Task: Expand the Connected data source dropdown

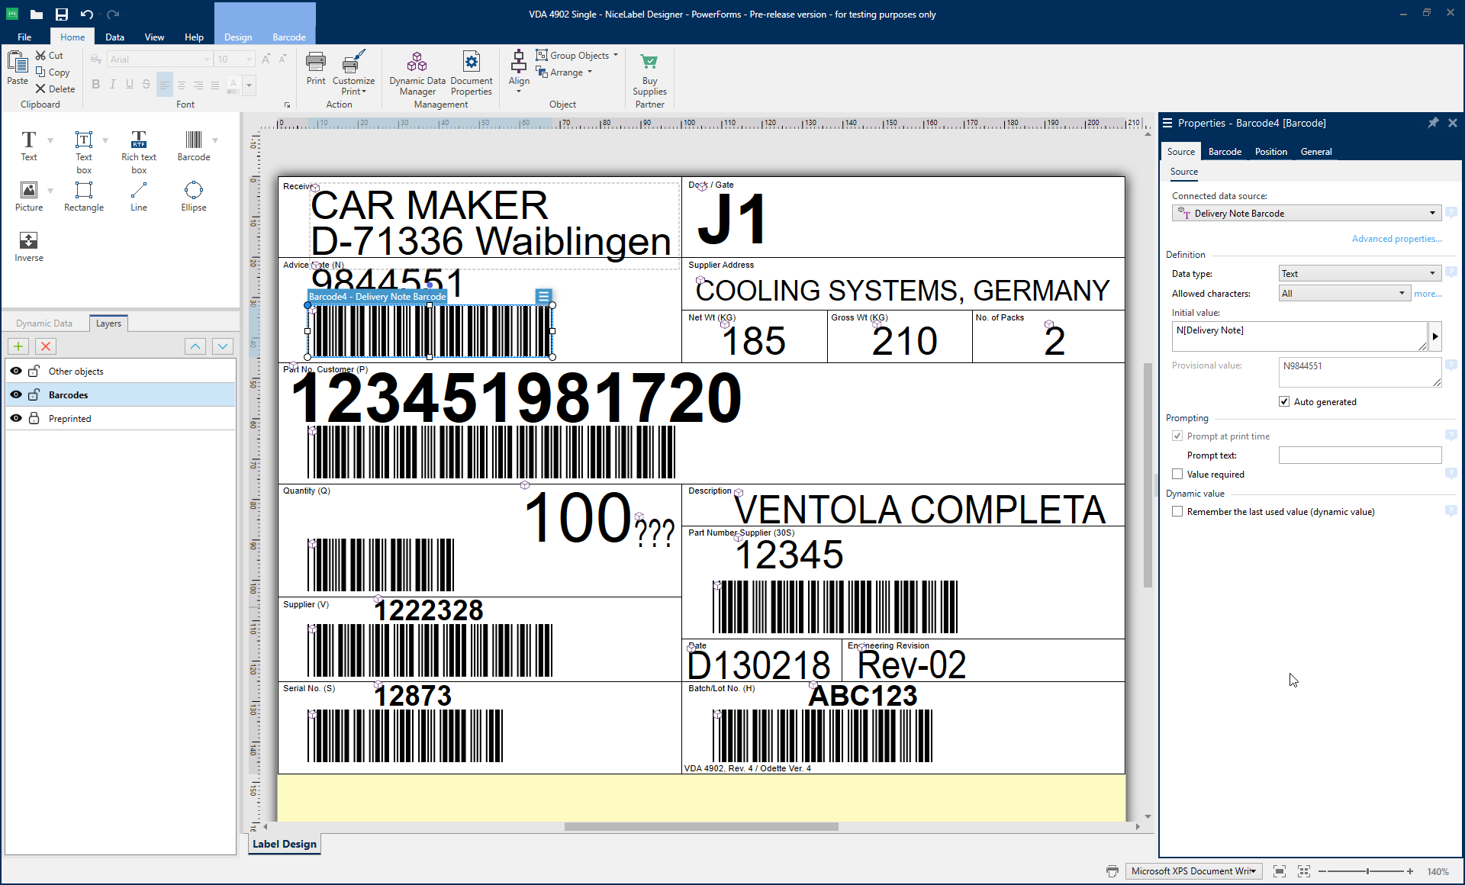Action: click(1432, 214)
